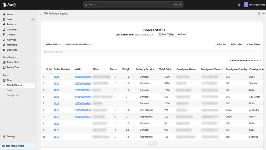The image size is (266, 150).
Task: Go to next column page arrow
Action: (260, 61)
